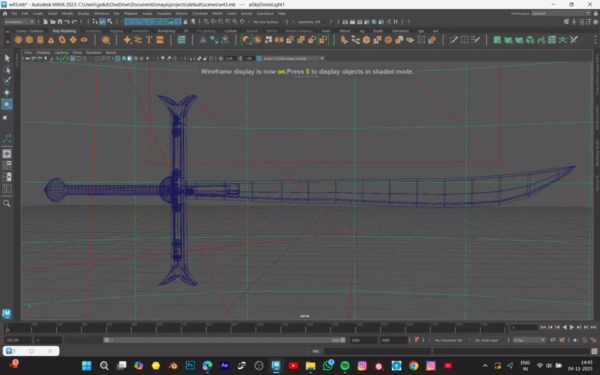Switch to the Rigging shelf tab

[x=116, y=31]
